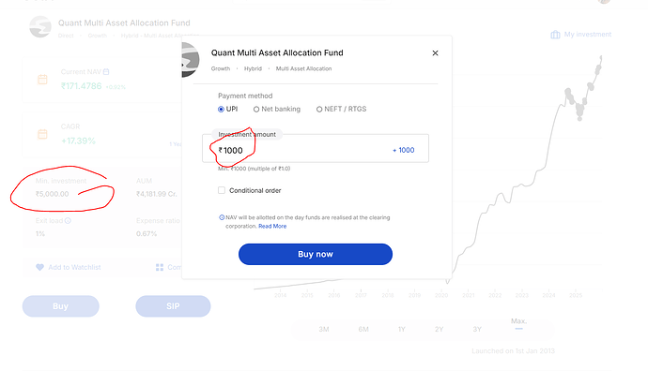Click the SIP button
Screen dimensions: 648x385
pos(173,305)
